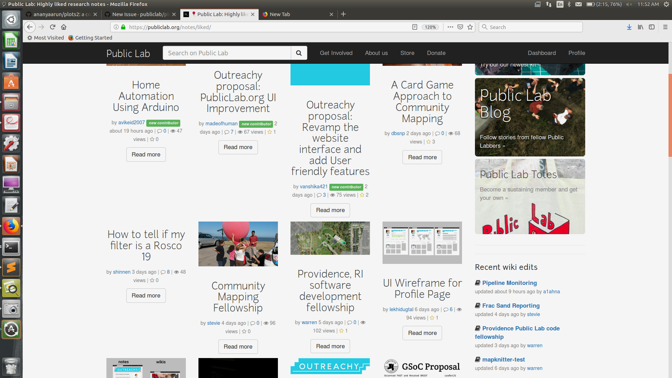Viewport: 672px width, 378px height.
Task: Open Pipeline Monitoring wiki link
Action: coord(509,283)
